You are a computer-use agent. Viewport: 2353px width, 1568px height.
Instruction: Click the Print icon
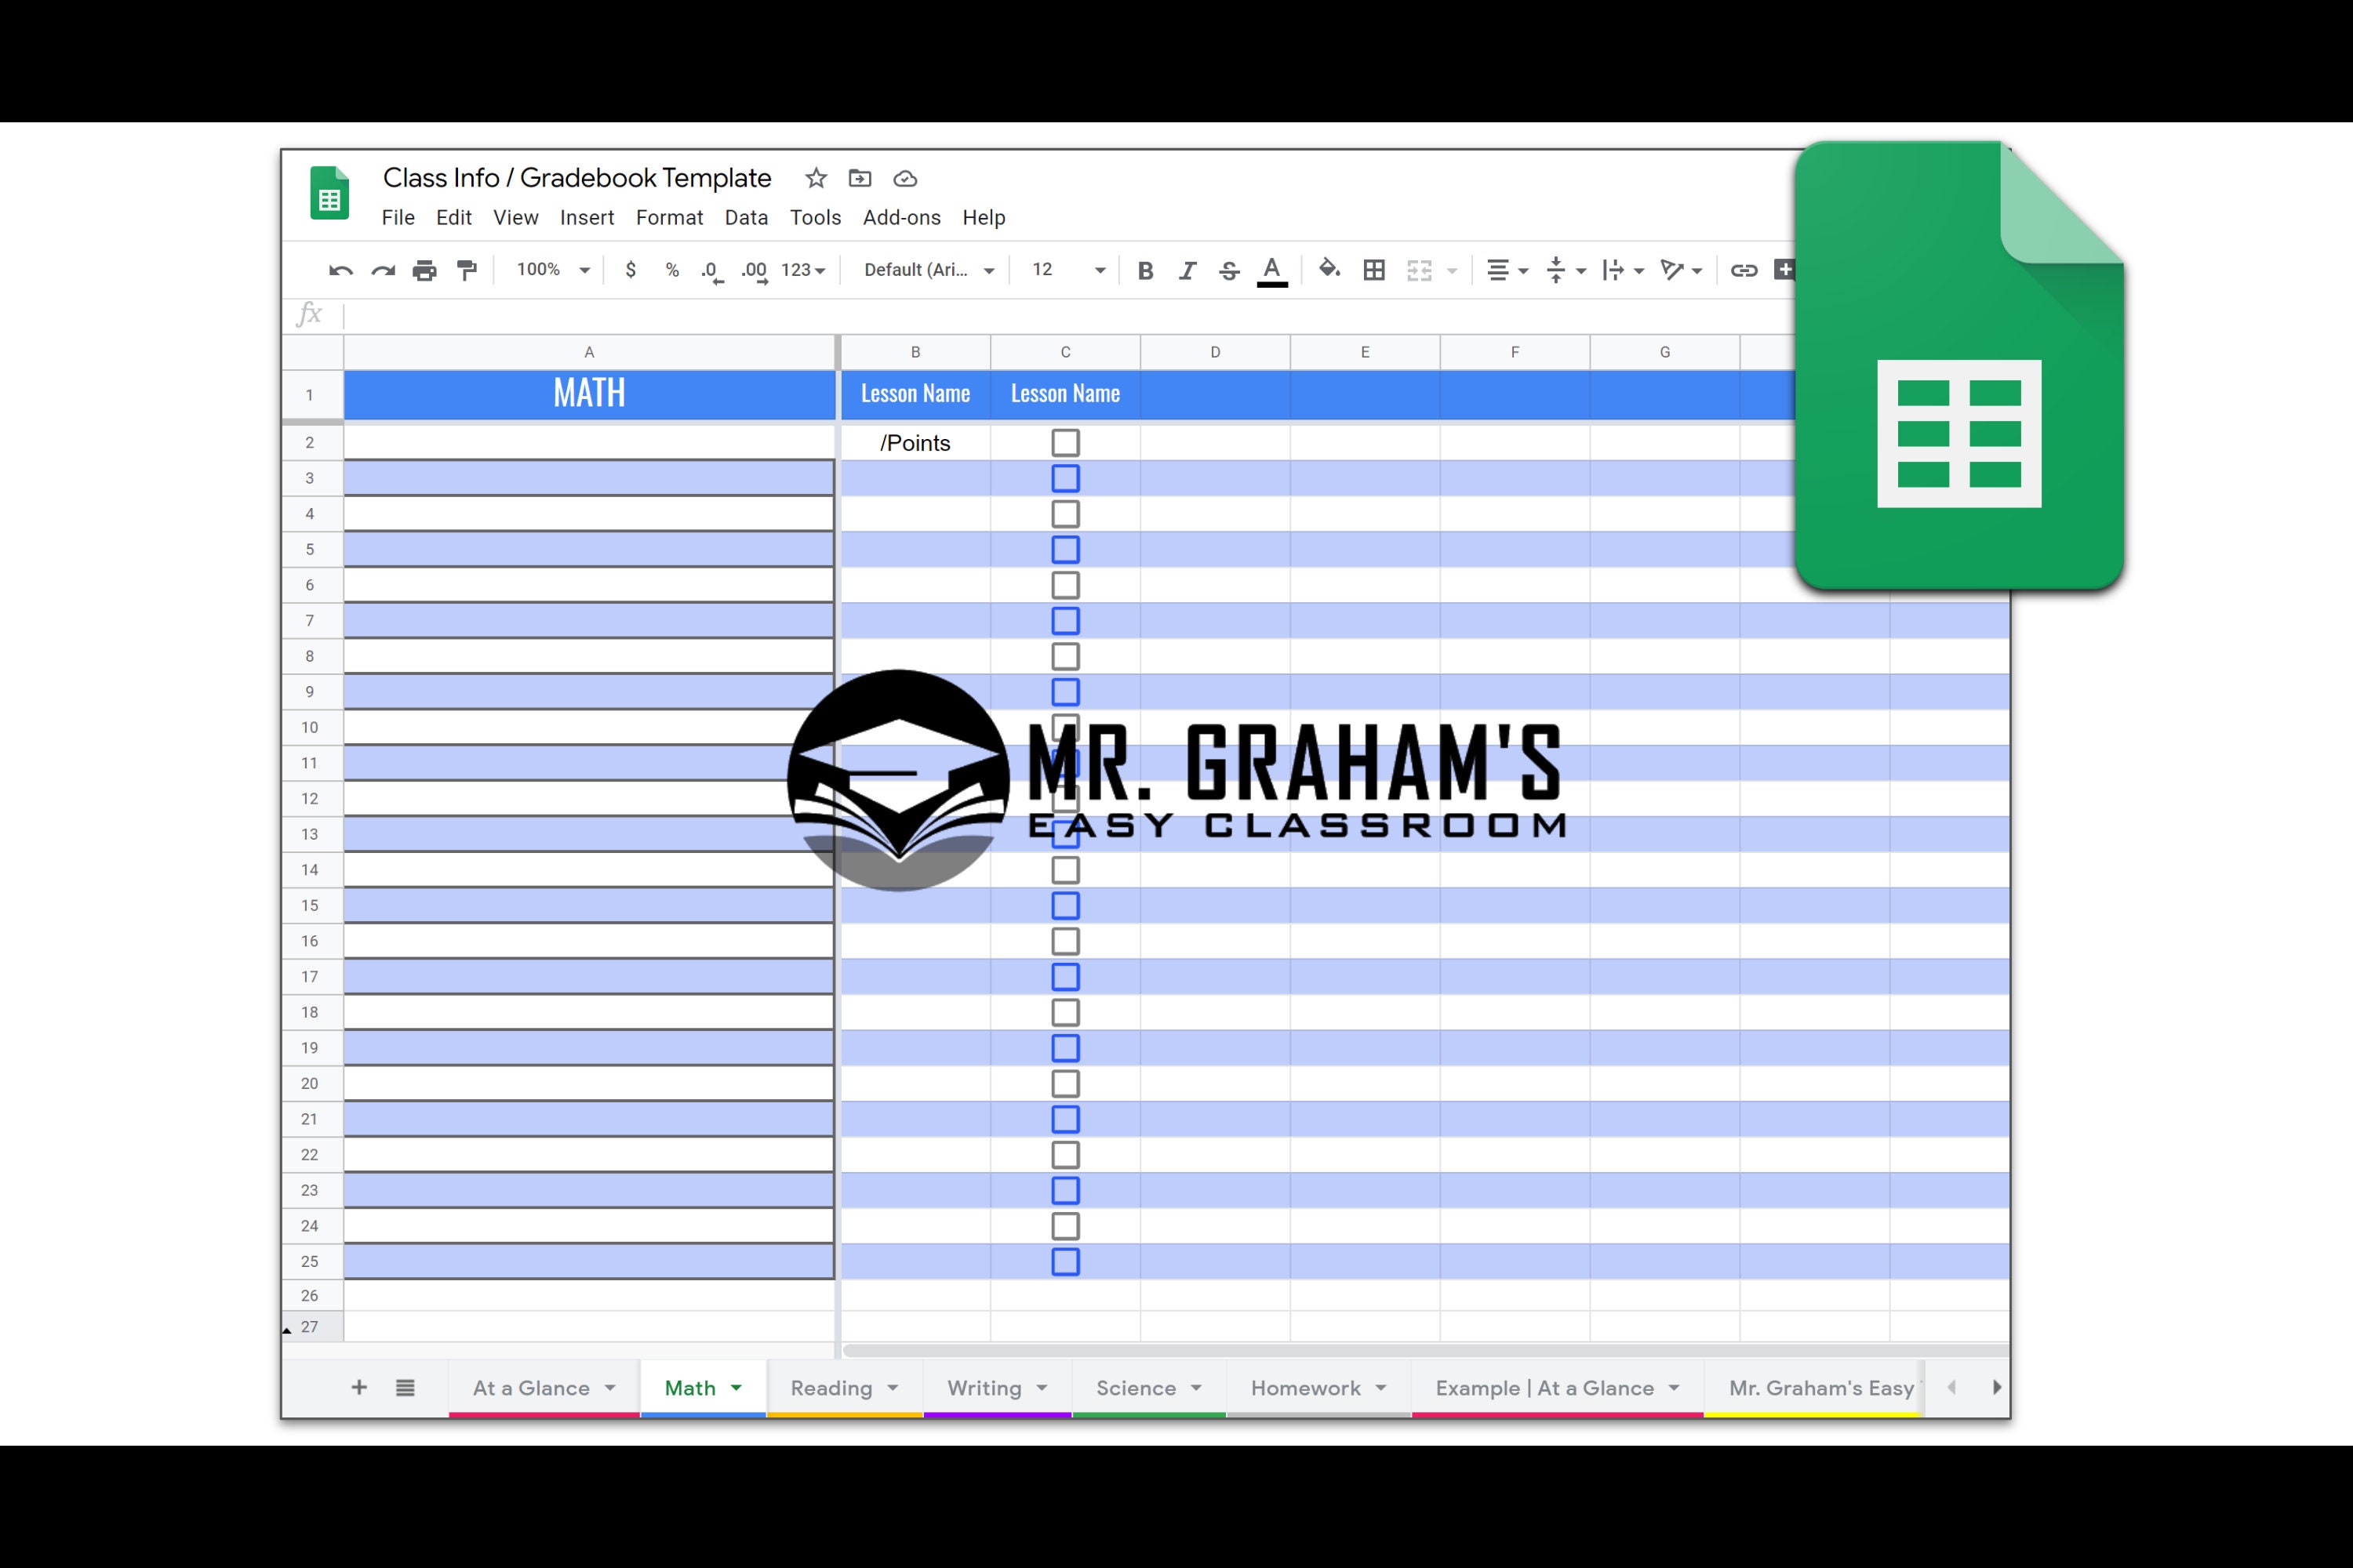[425, 270]
